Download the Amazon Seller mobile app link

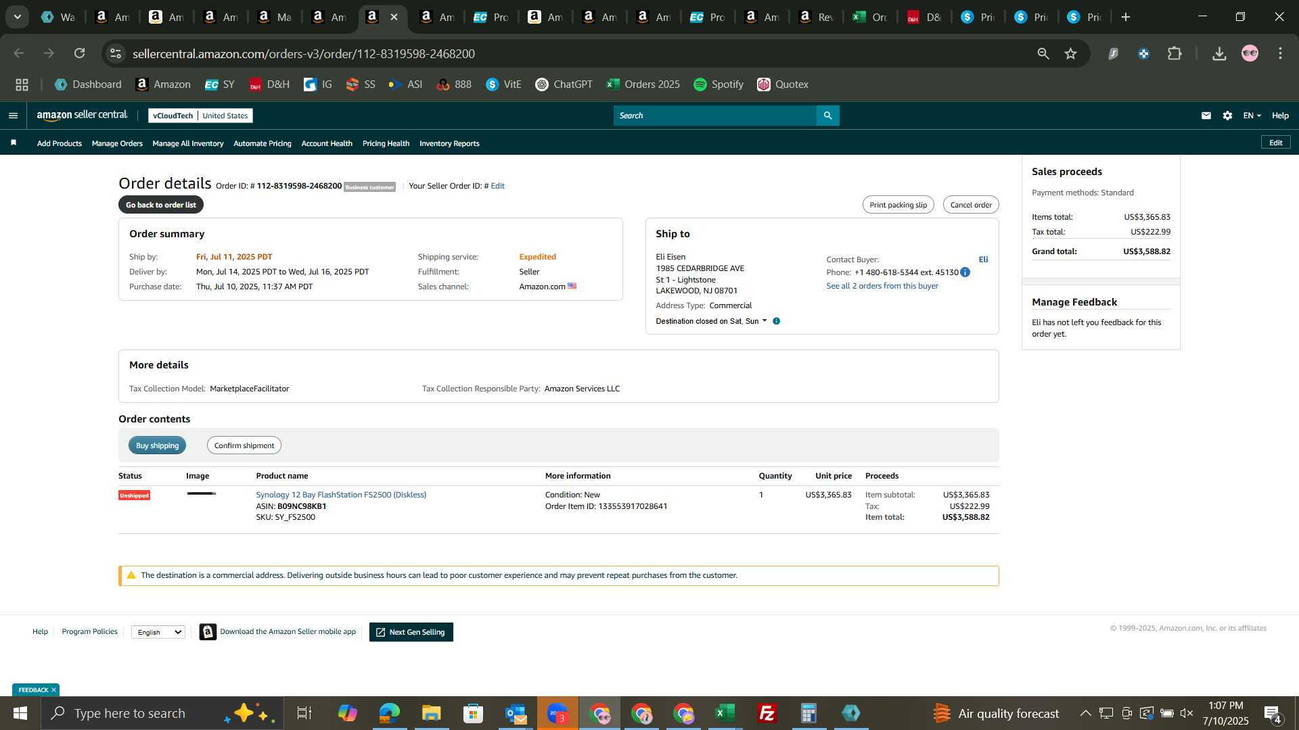point(288,631)
